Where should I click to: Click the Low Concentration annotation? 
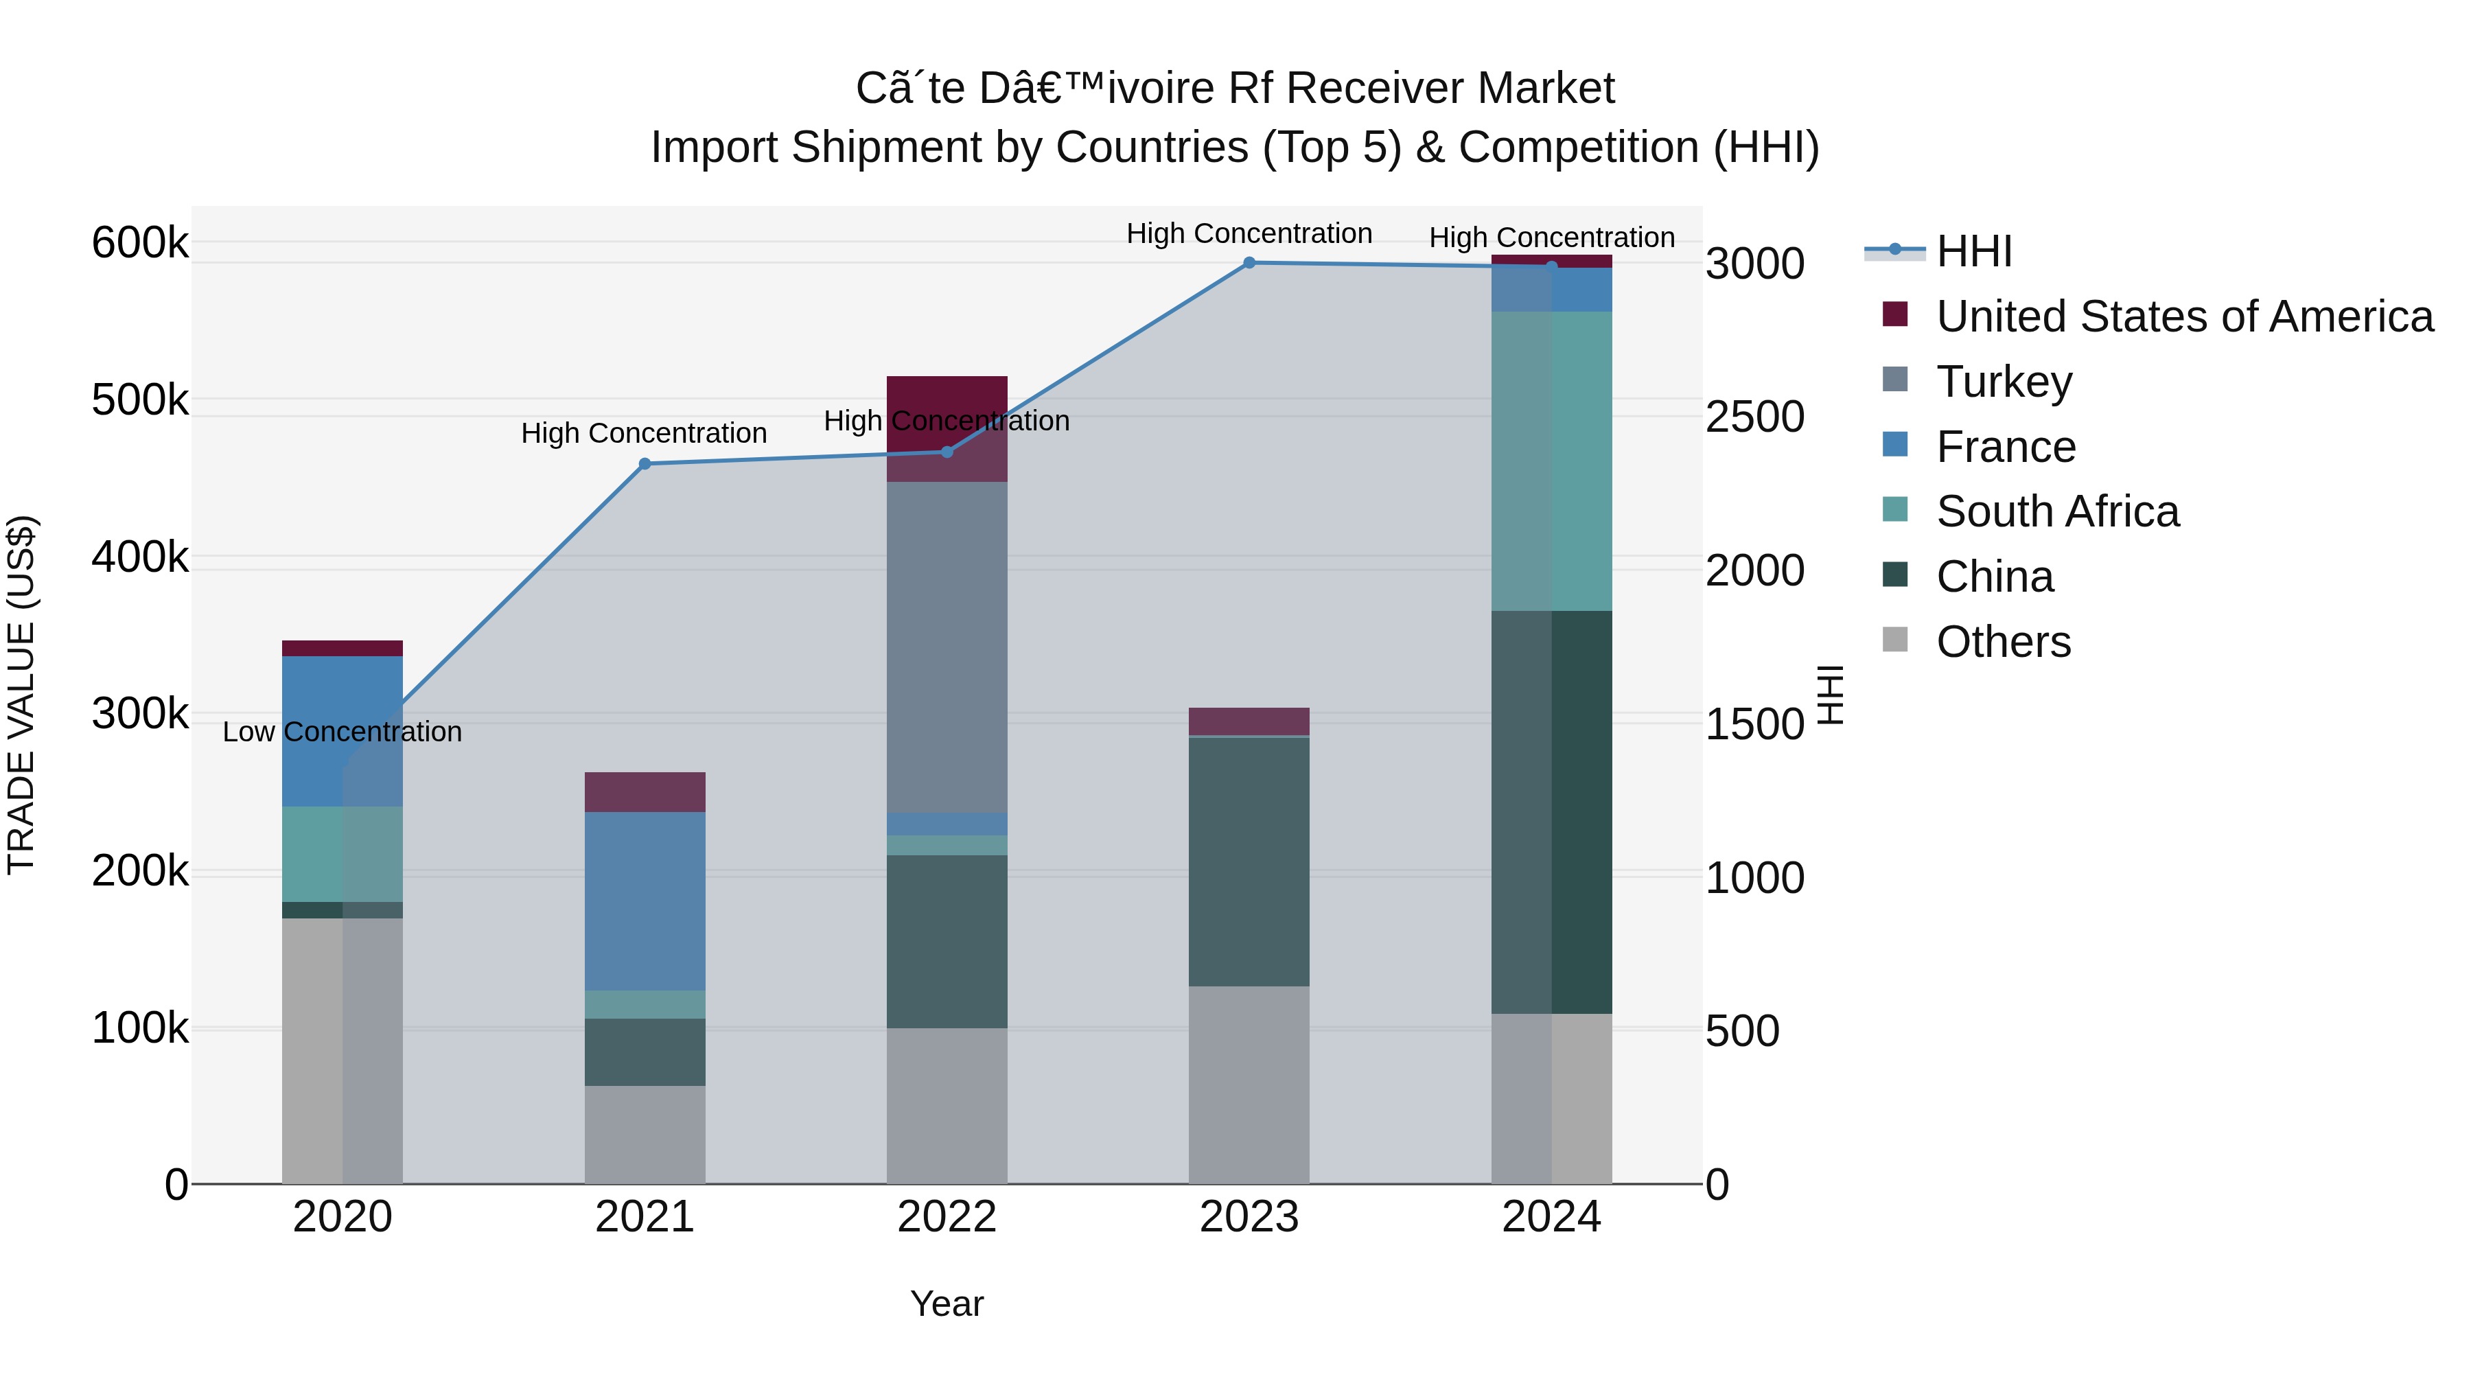point(343,732)
